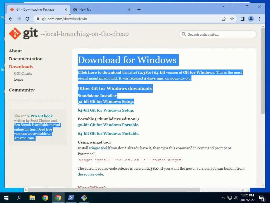Viewport: 270px width, 203px height.
Task: Click the Search entire site field
Action: click(x=218, y=34)
